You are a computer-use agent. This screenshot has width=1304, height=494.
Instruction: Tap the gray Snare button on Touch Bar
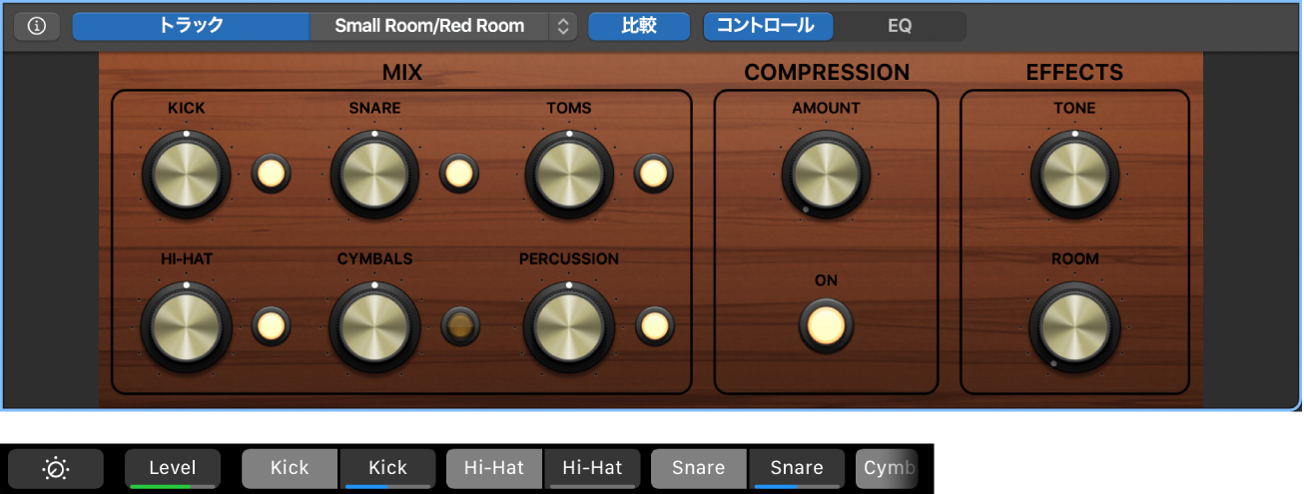coord(698,468)
